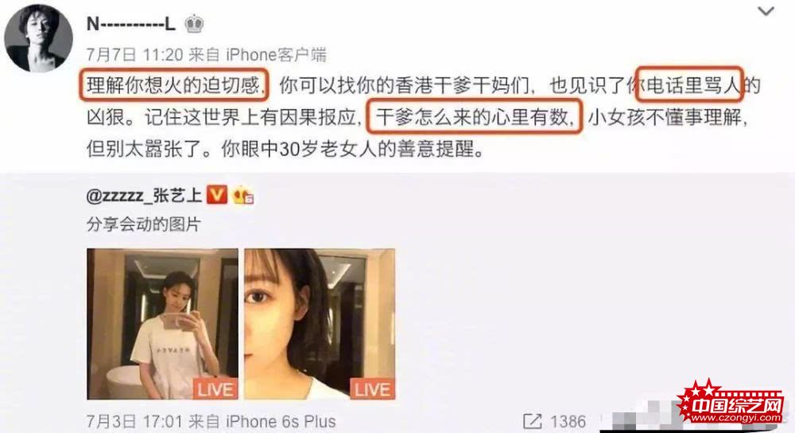Click the orange V verified badge
The image size is (795, 433).
(216, 194)
